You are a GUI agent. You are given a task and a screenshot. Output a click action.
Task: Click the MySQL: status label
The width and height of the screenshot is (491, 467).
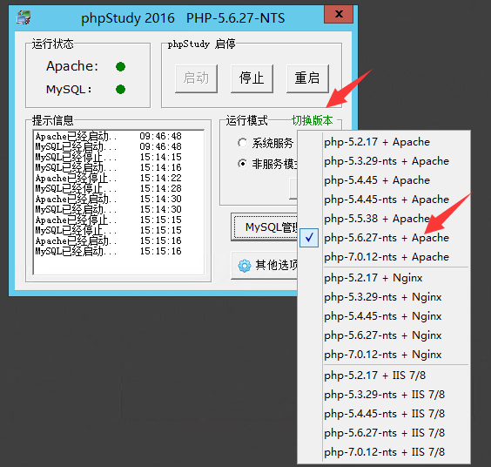click(x=69, y=90)
